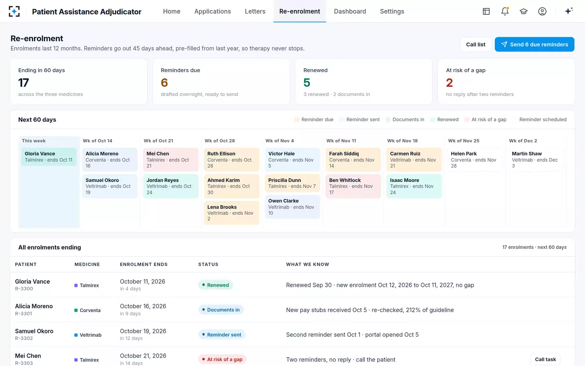The width and height of the screenshot is (585, 366).
Task: Click Owen Clarke's Veltrimab card
Action: point(292,207)
